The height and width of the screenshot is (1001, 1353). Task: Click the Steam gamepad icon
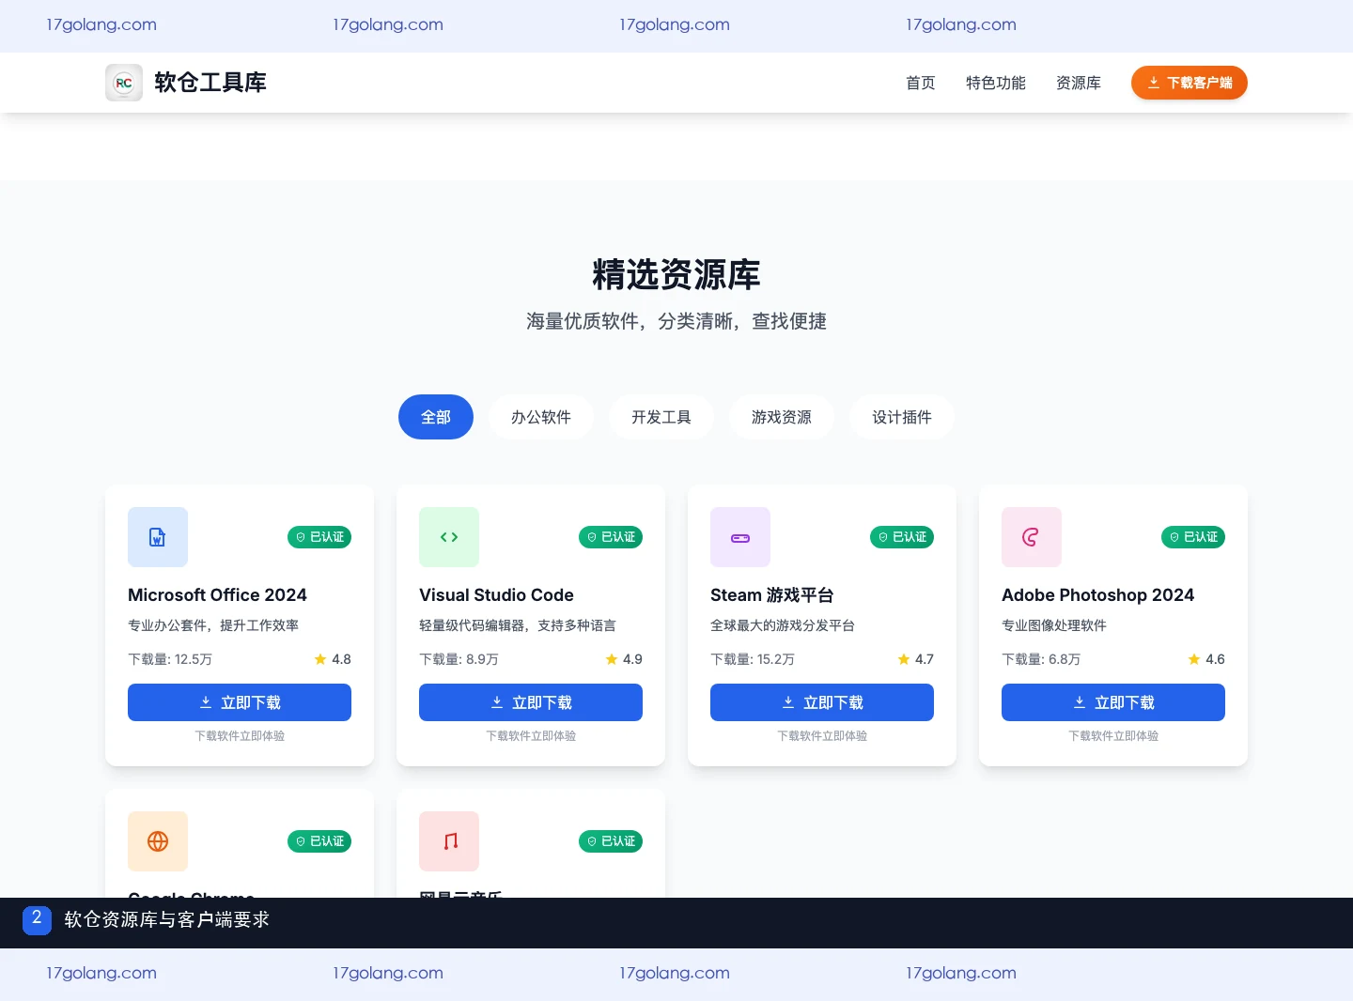coord(740,537)
